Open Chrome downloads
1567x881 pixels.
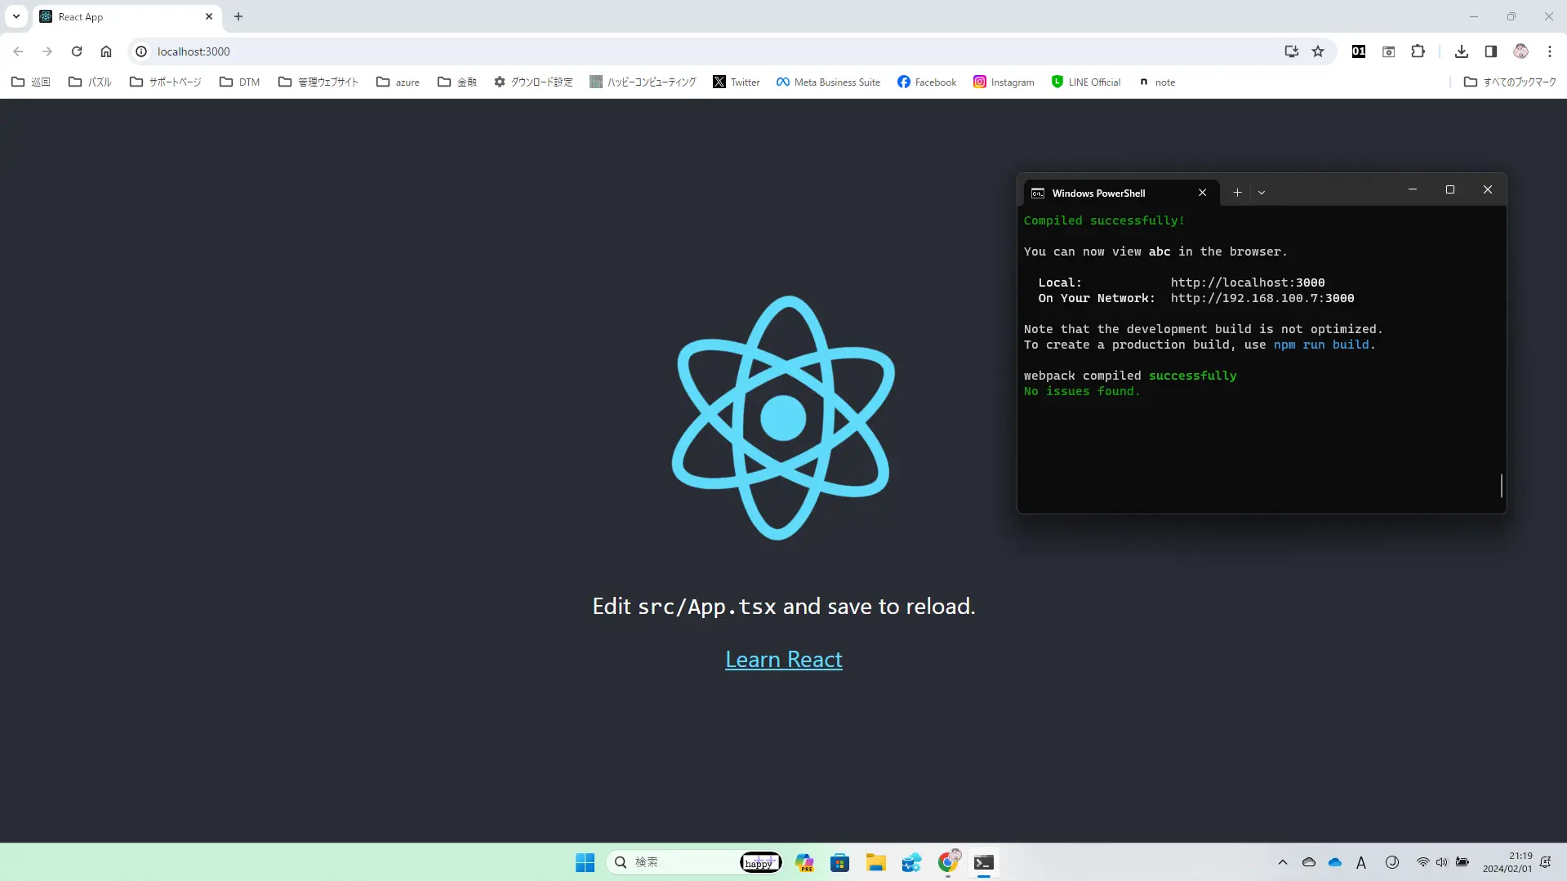[x=1462, y=51]
